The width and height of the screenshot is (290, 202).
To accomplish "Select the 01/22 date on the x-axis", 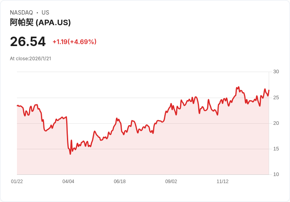I will click(17, 182).
